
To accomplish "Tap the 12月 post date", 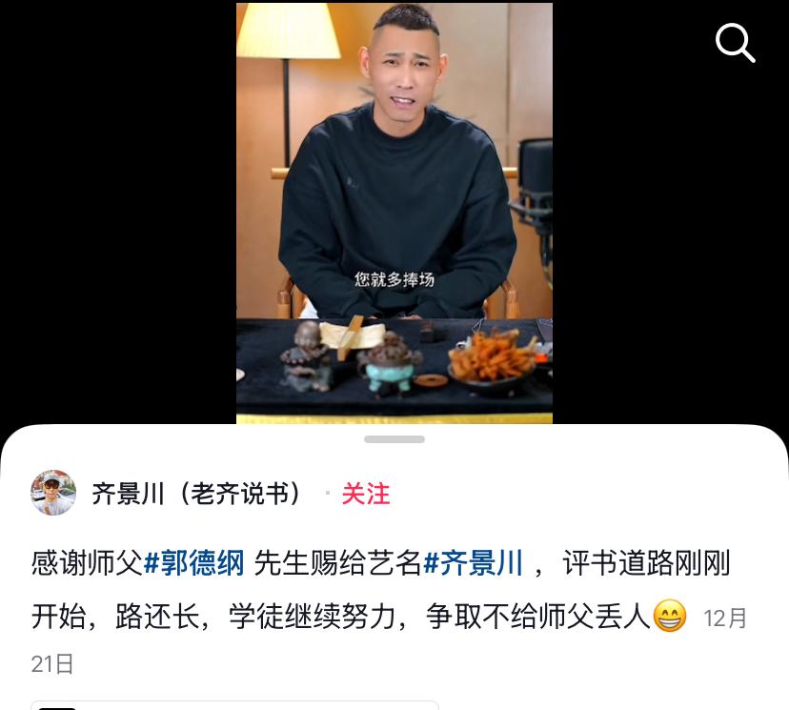I will (x=725, y=618).
